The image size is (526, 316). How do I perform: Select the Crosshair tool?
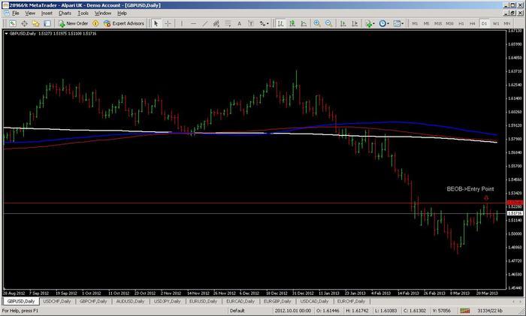pyautogui.click(x=168, y=23)
